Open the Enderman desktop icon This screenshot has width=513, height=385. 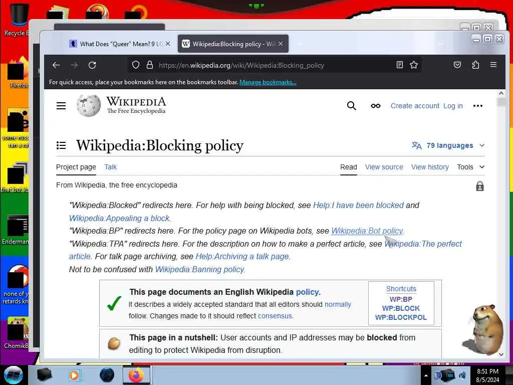(16, 230)
